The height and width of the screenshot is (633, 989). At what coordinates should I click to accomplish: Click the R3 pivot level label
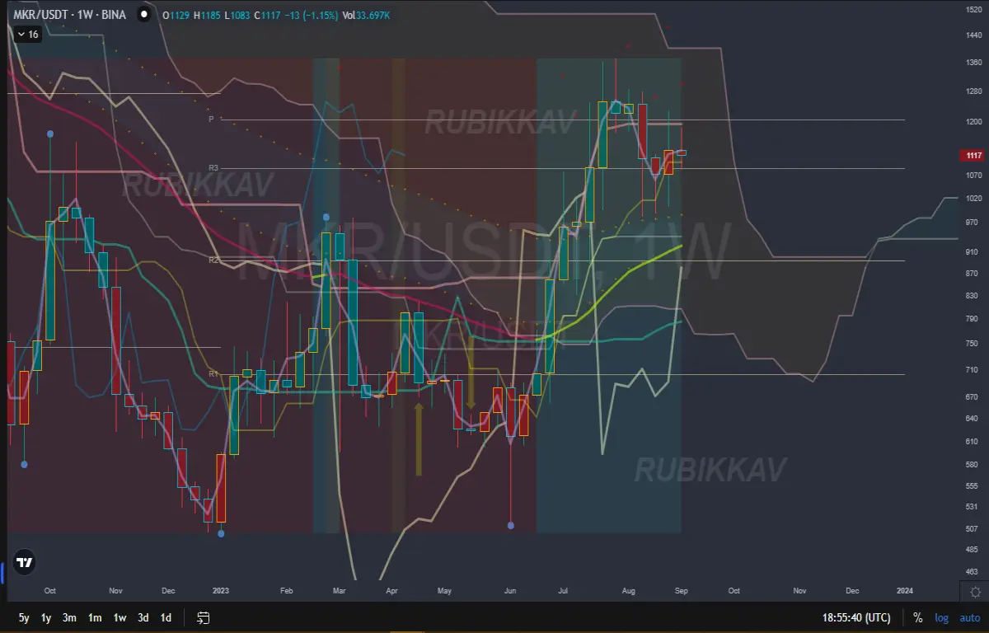tap(213, 168)
